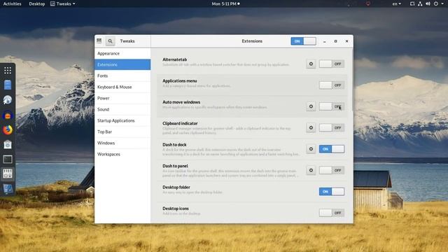This screenshot has height=252, width=448.
Task: Open Startup Applications section
Action: [x=122, y=120]
